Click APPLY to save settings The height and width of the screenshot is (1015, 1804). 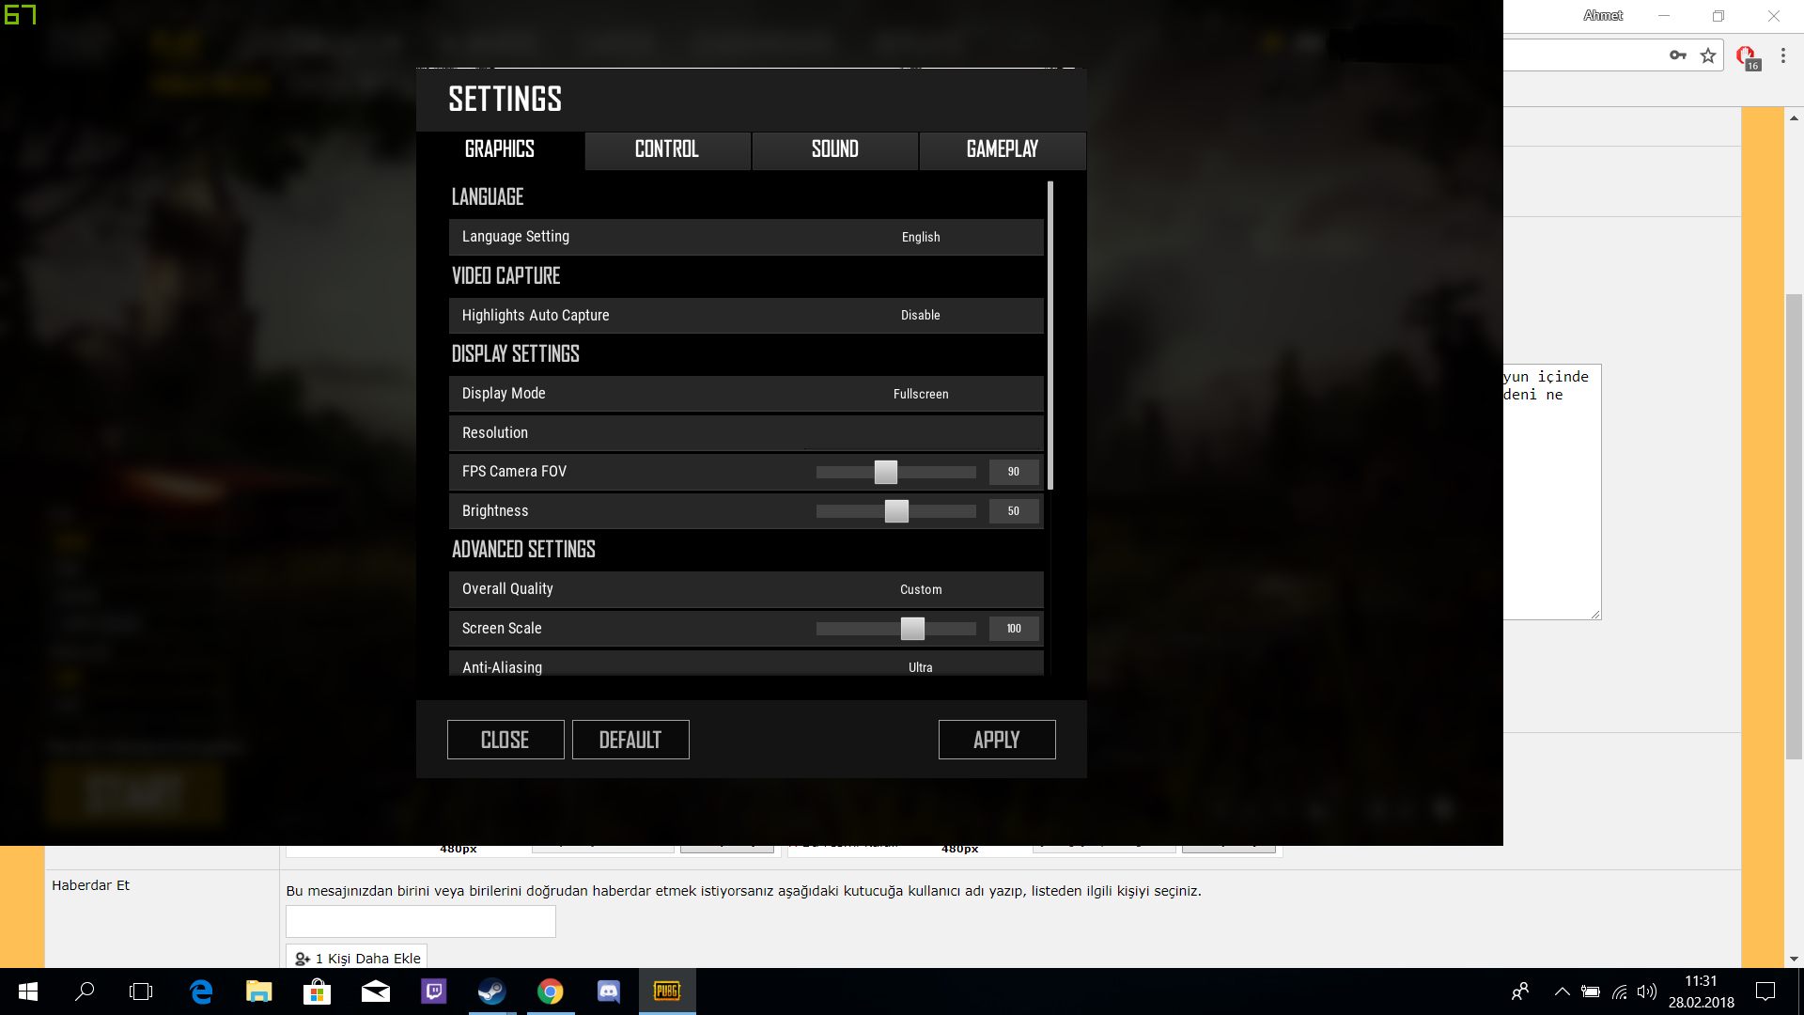coord(997,740)
